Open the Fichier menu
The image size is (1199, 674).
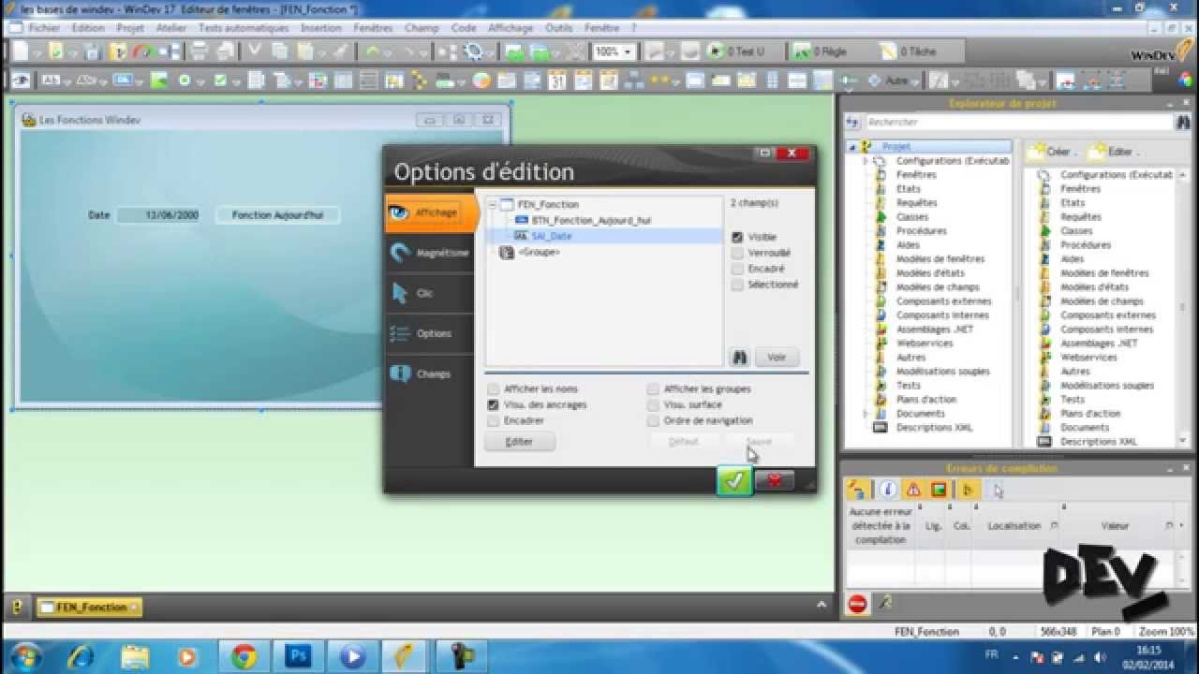pos(44,28)
